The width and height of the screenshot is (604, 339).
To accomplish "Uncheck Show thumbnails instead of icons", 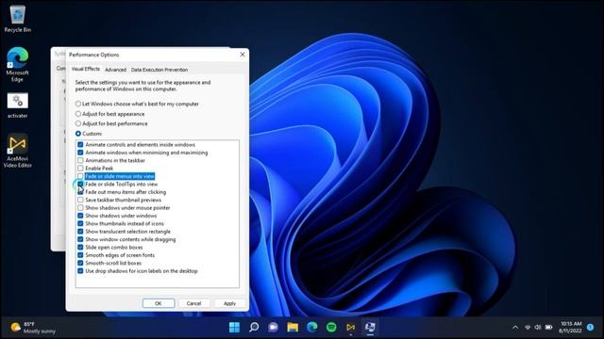I will (80, 223).
